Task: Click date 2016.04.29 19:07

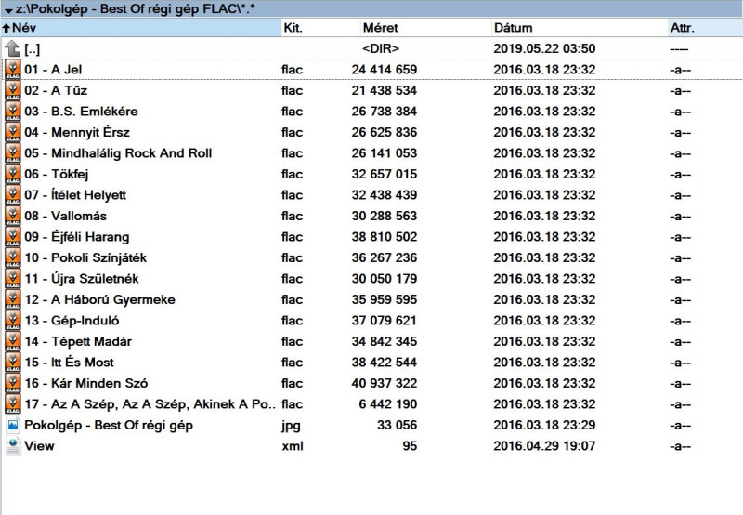Action: coord(544,446)
